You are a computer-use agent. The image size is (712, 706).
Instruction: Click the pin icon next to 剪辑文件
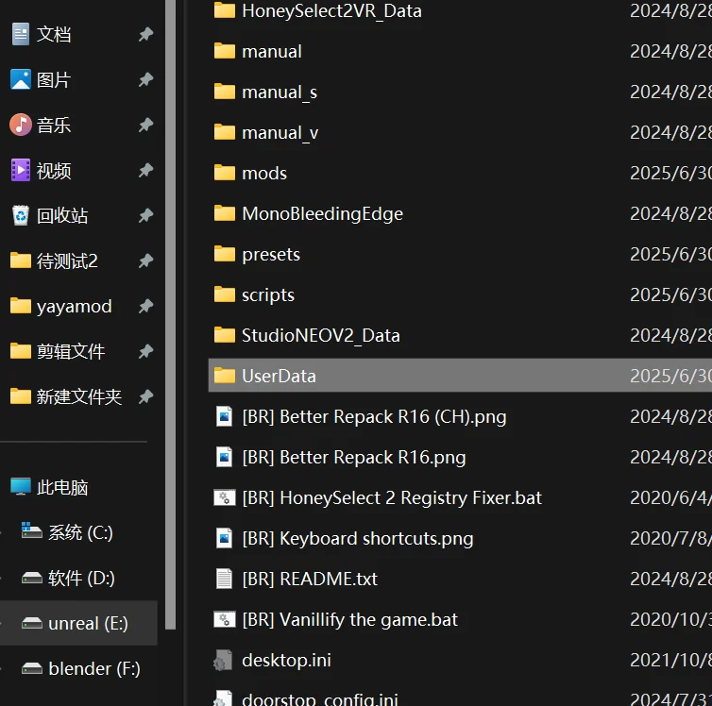tap(145, 352)
